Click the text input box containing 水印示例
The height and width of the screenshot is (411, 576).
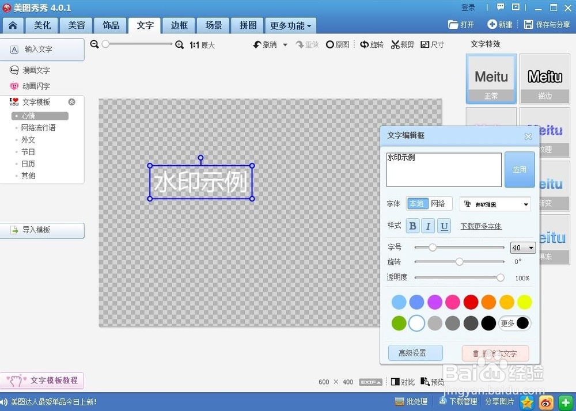click(444, 170)
